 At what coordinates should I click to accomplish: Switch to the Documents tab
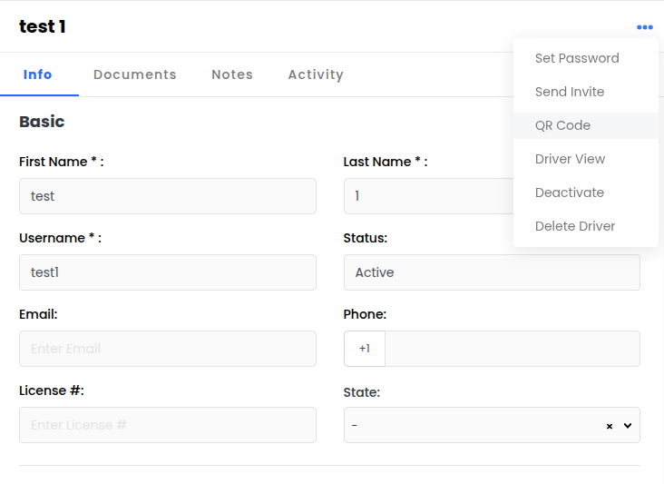click(x=135, y=74)
